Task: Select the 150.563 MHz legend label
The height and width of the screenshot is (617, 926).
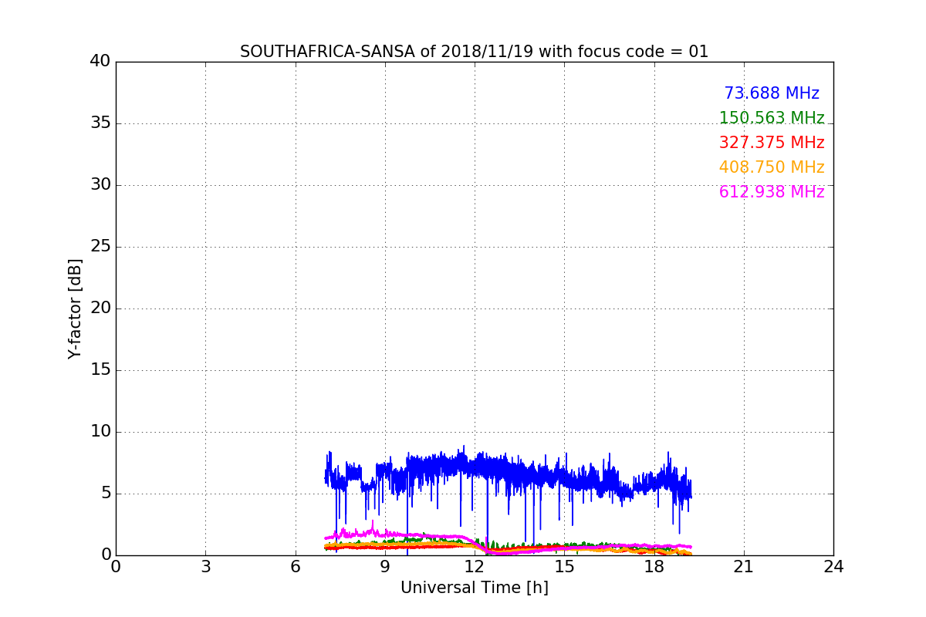Action: click(x=772, y=118)
